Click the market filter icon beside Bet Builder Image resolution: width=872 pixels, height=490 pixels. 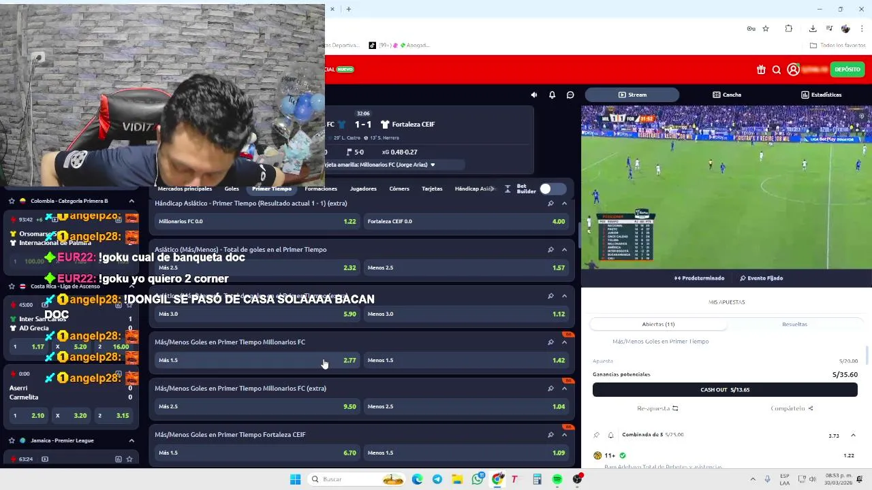[508, 189]
